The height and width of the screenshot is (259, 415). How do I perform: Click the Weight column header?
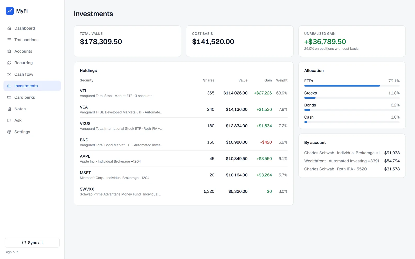pos(282,80)
